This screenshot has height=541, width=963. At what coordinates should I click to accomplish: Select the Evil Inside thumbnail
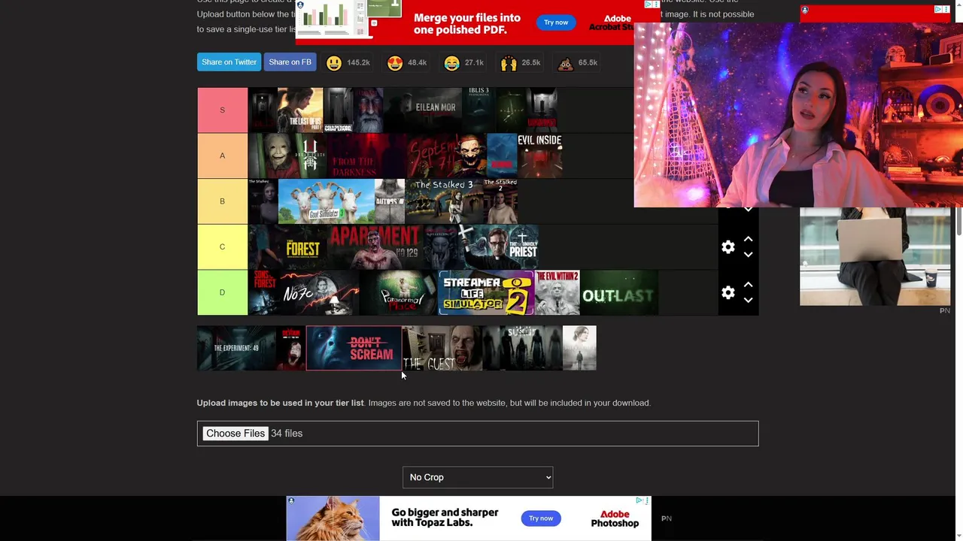[539, 156]
